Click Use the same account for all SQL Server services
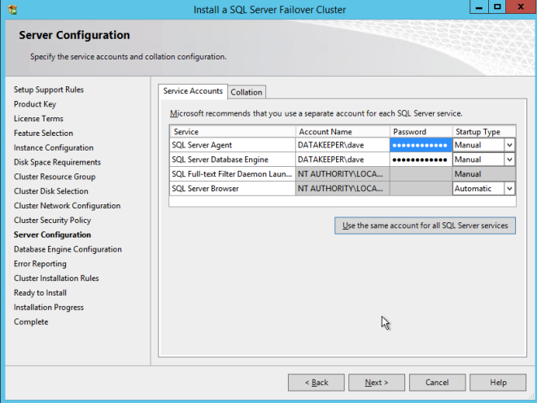Screen dimensions: 537x403 point(425,226)
